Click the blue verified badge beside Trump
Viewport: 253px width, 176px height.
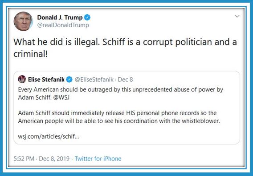(x=87, y=17)
